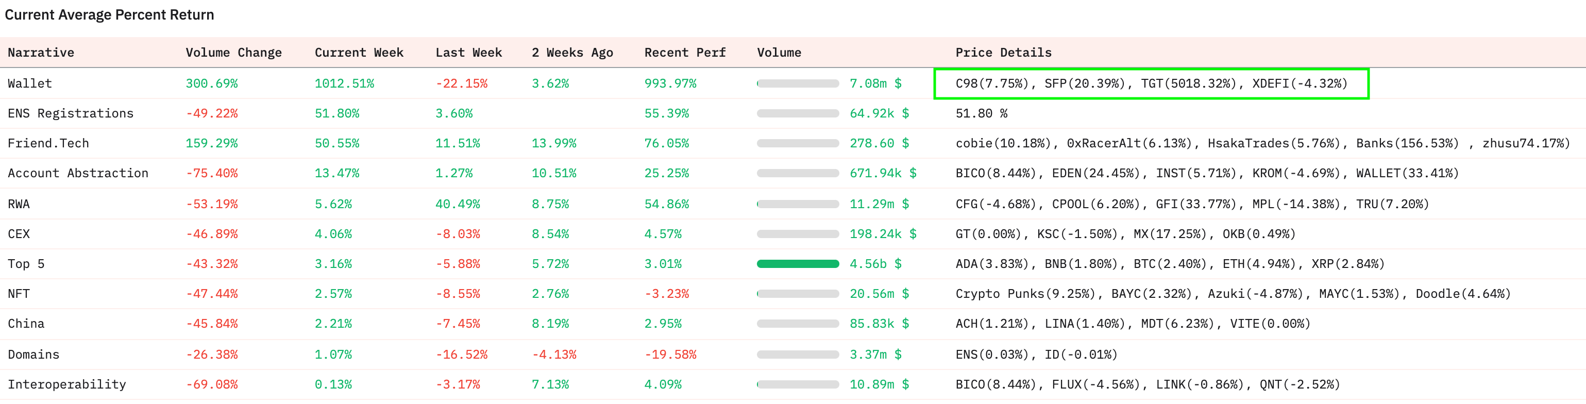Select the Top 5 volume progress bar
The width and height of the screenshot is (1586, 404).
(797, 264)
